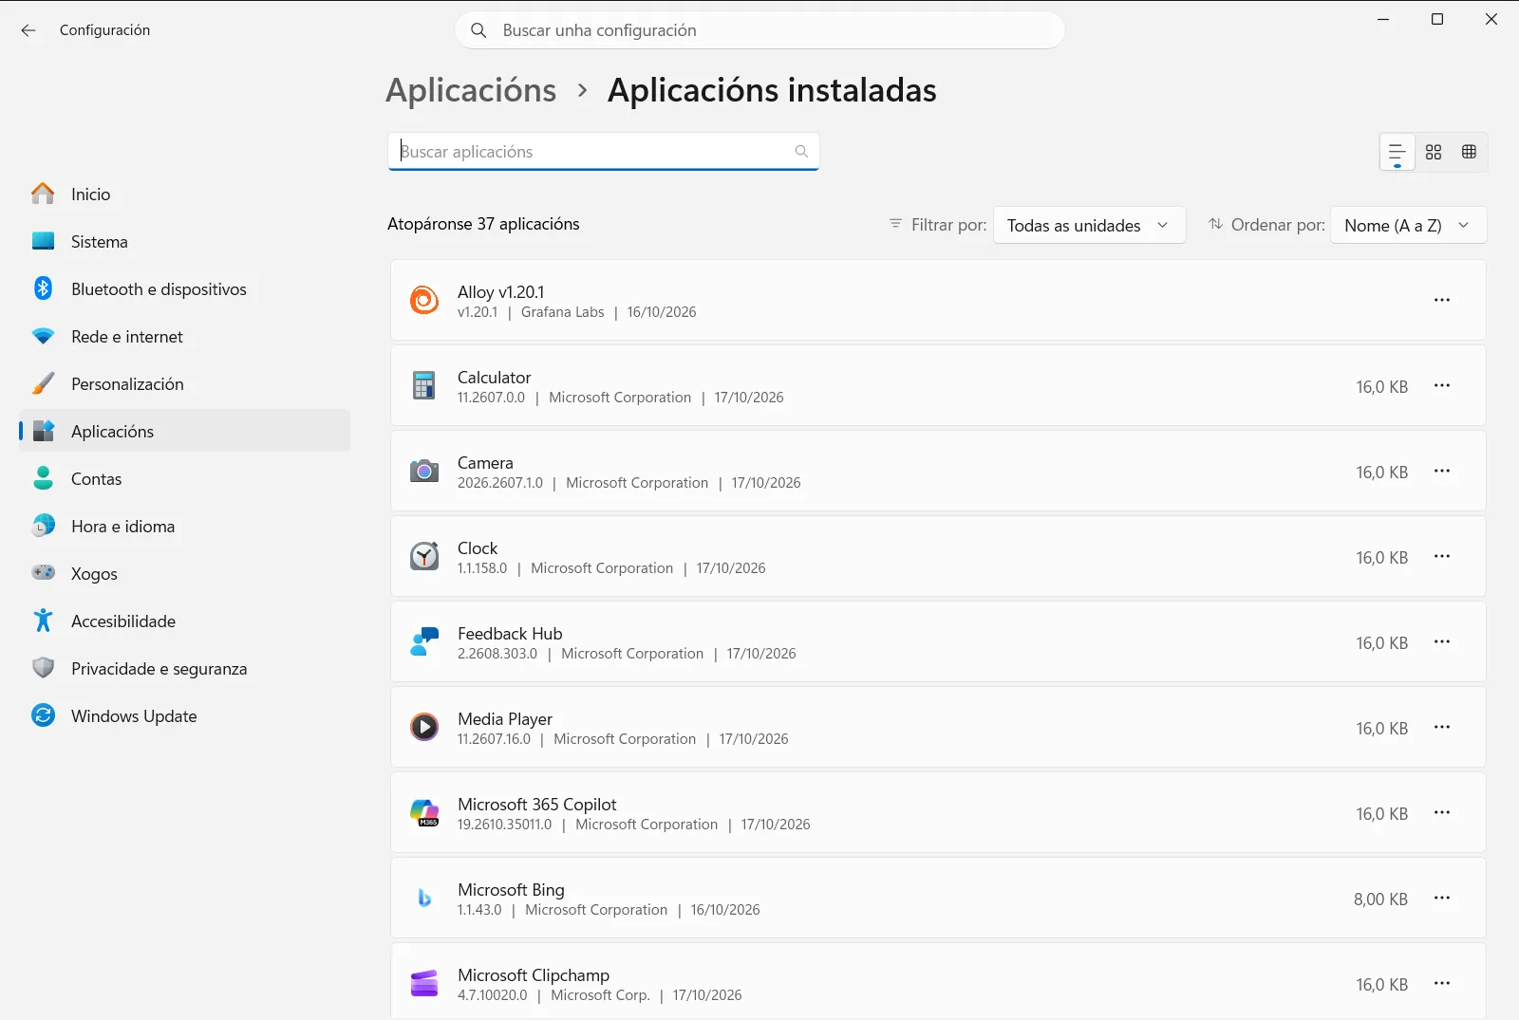This screenshot has height=1020, width=1519.
Task: Open more options for Feedback Hub
Action: click(x=1442, y=641)
